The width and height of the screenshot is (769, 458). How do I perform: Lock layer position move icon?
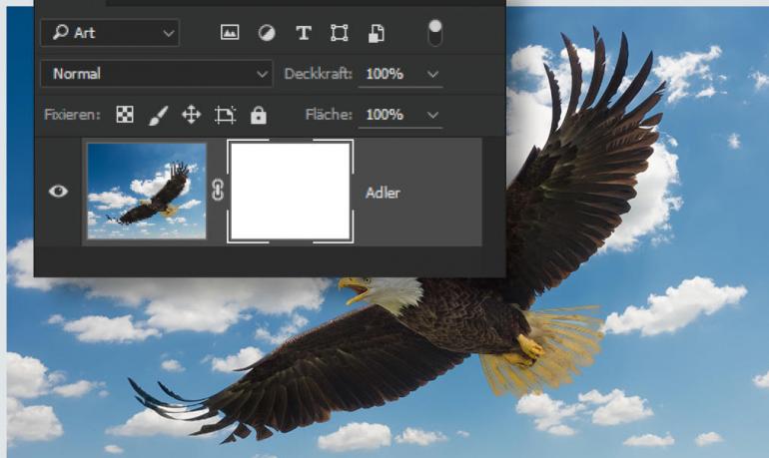pos(192,115)
